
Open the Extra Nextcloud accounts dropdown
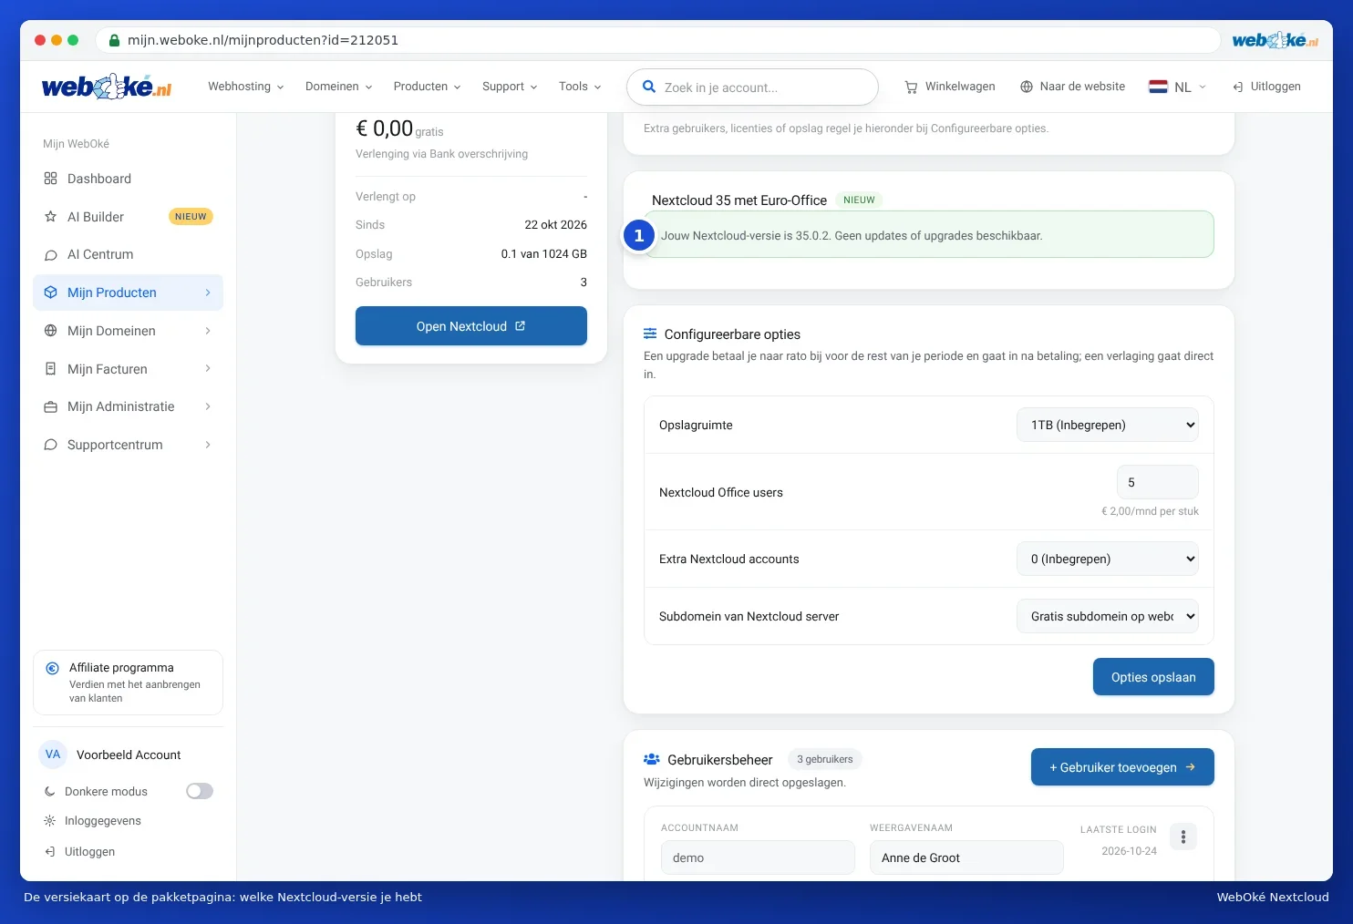(x=1108, y=559)
